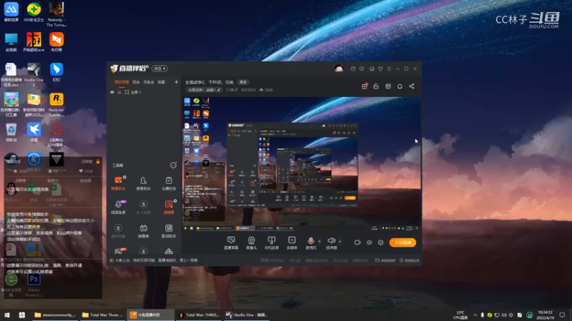This screenshot has width=572, height=321.
Task: Add 直播屏幕 screen capture source
Action: tap(231, 243)
